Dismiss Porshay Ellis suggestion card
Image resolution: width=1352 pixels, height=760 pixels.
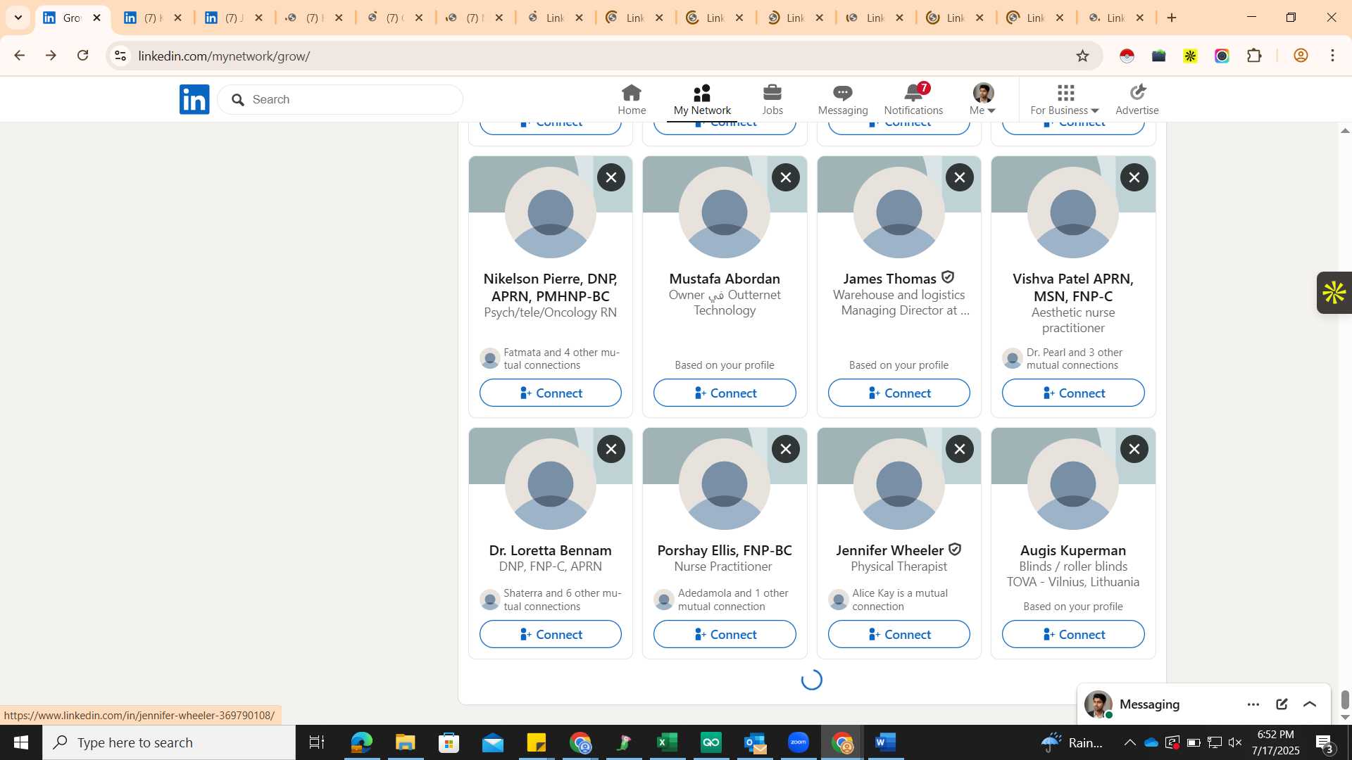pos(786,449)
